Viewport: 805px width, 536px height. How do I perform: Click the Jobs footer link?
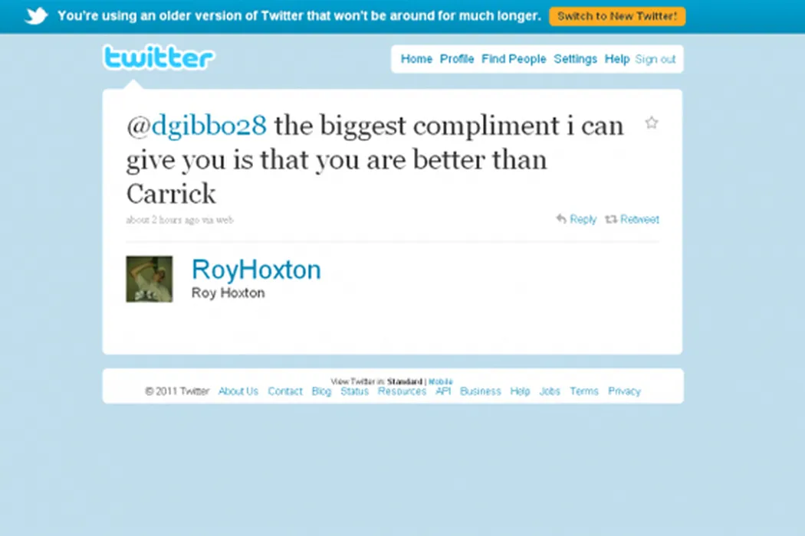pyautogui.click(x=549, y=391)
